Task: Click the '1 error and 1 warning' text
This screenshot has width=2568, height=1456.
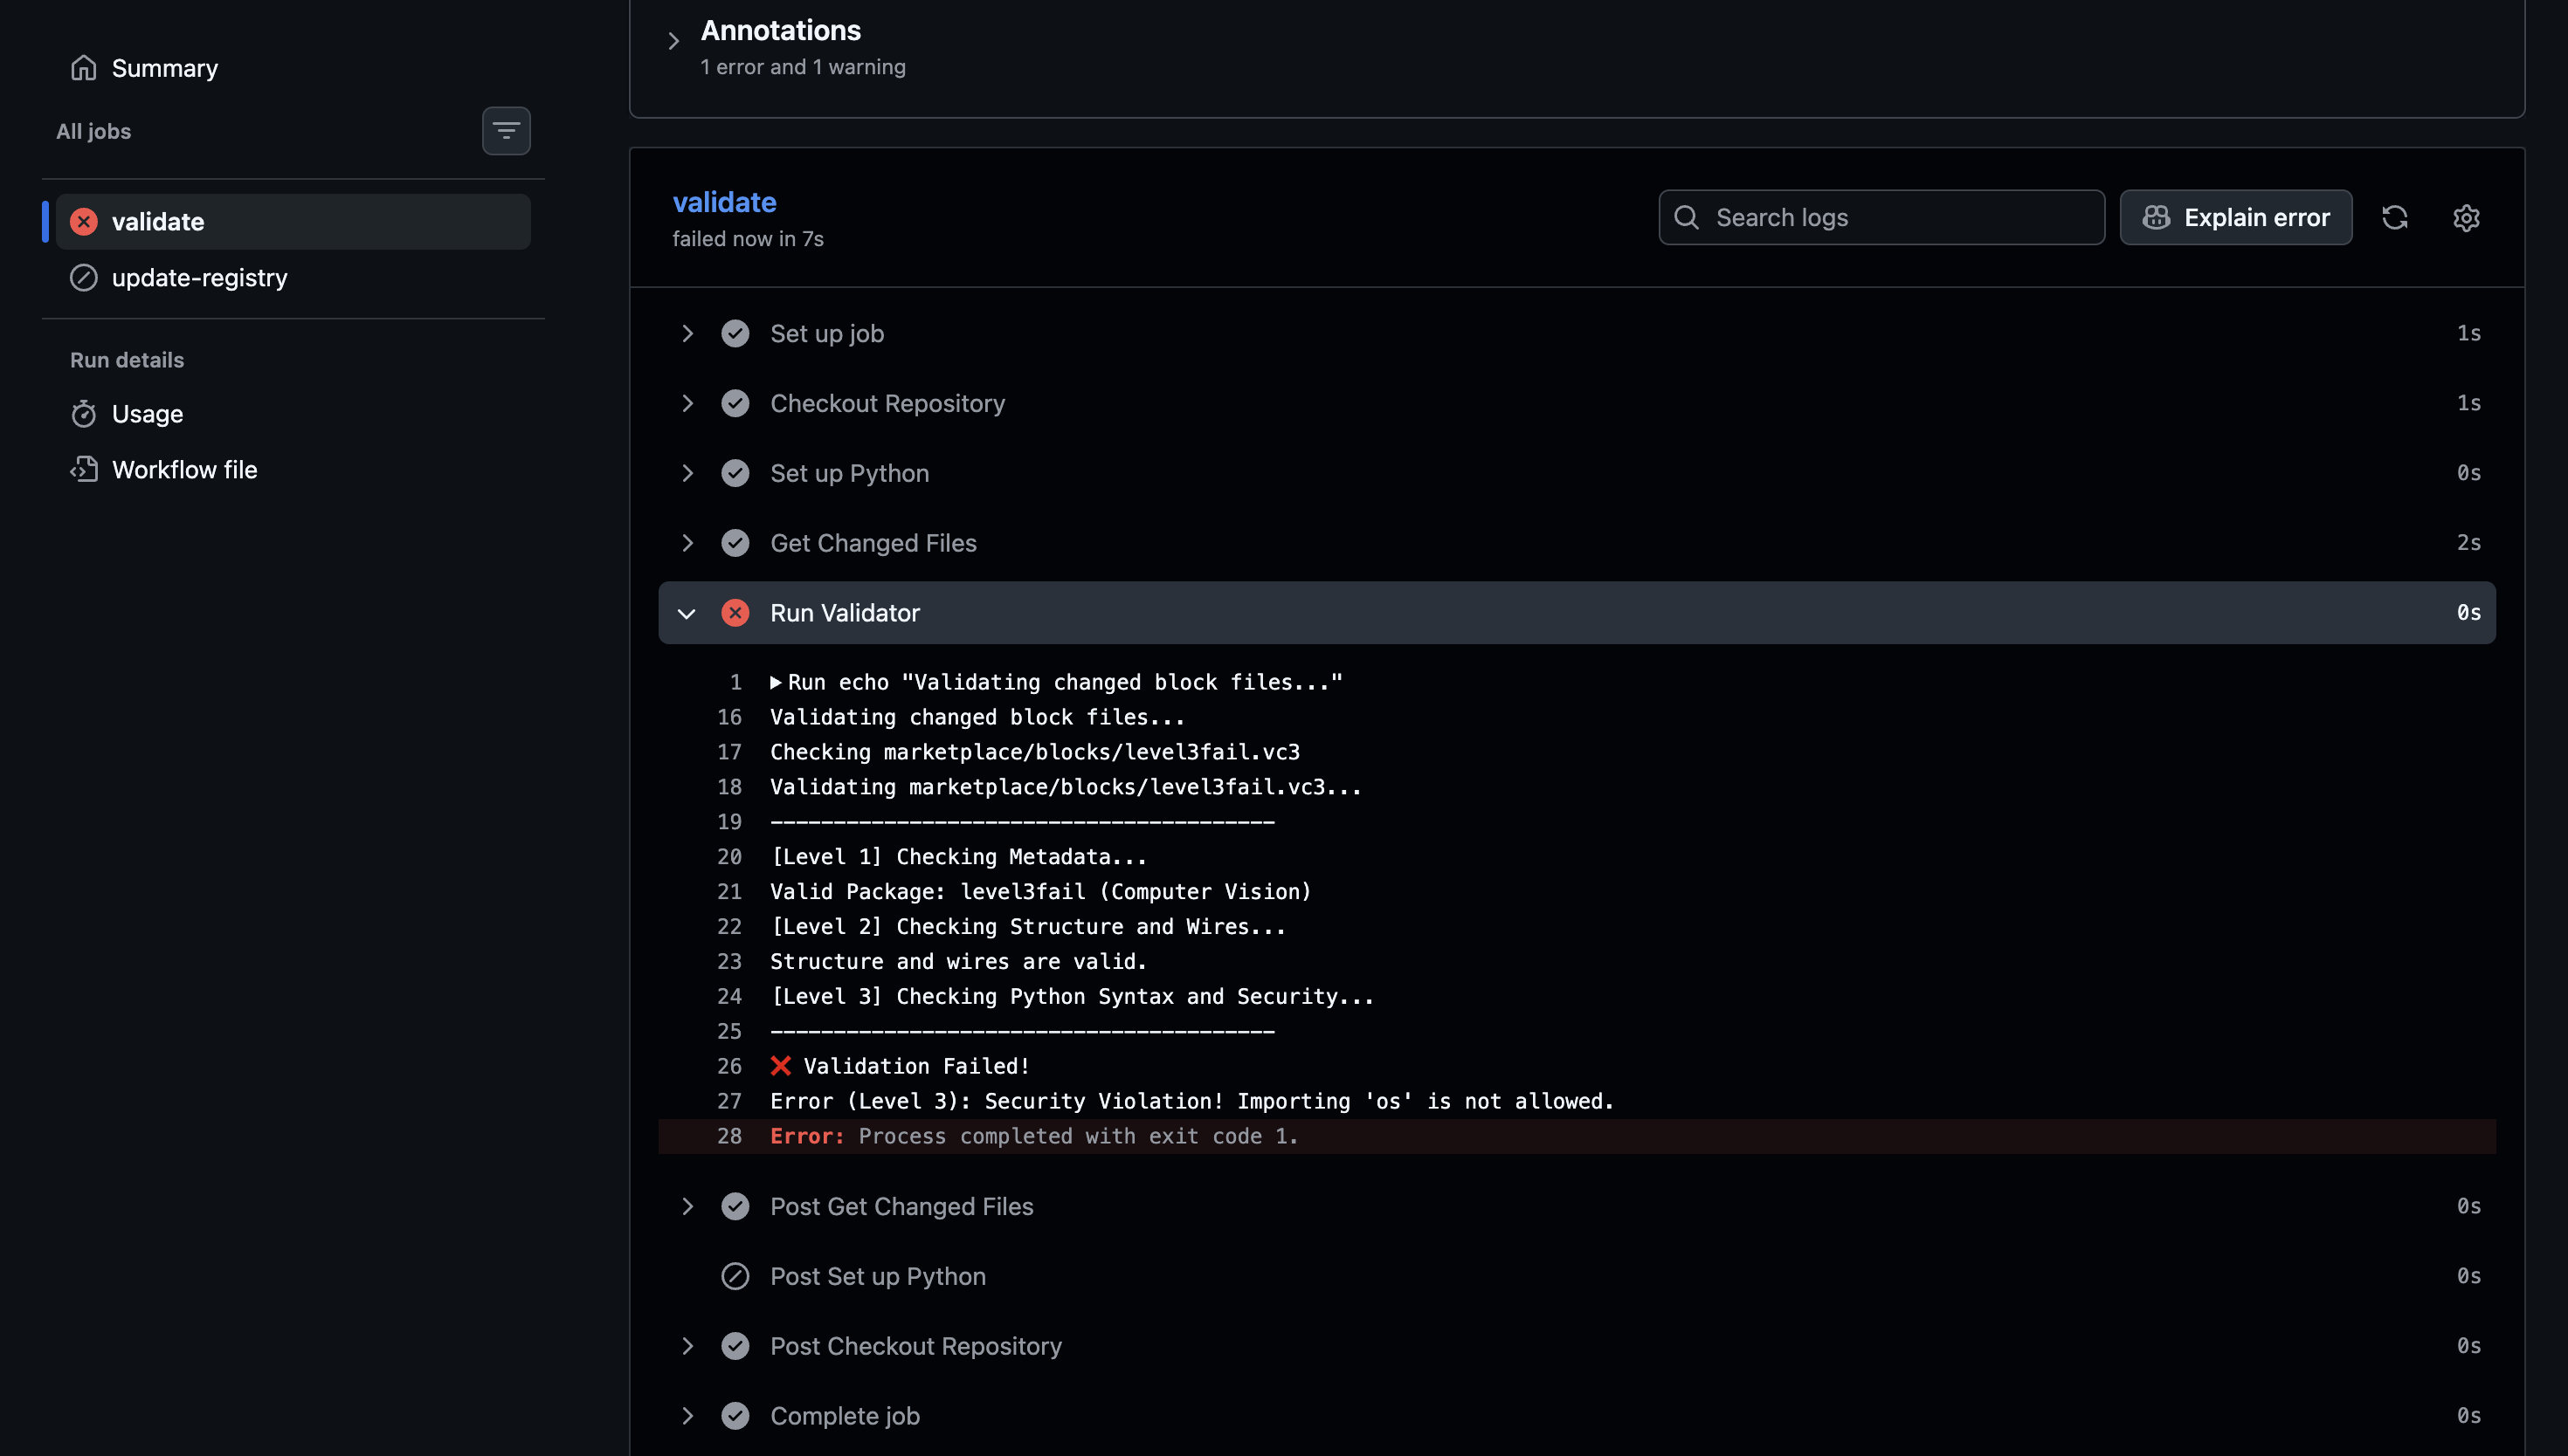Action: coord(803,67)
